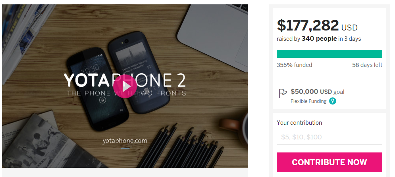This screenshot has height=177, width=395.
Task: Click the goal flag icon
Action: (x=283, y=93)
